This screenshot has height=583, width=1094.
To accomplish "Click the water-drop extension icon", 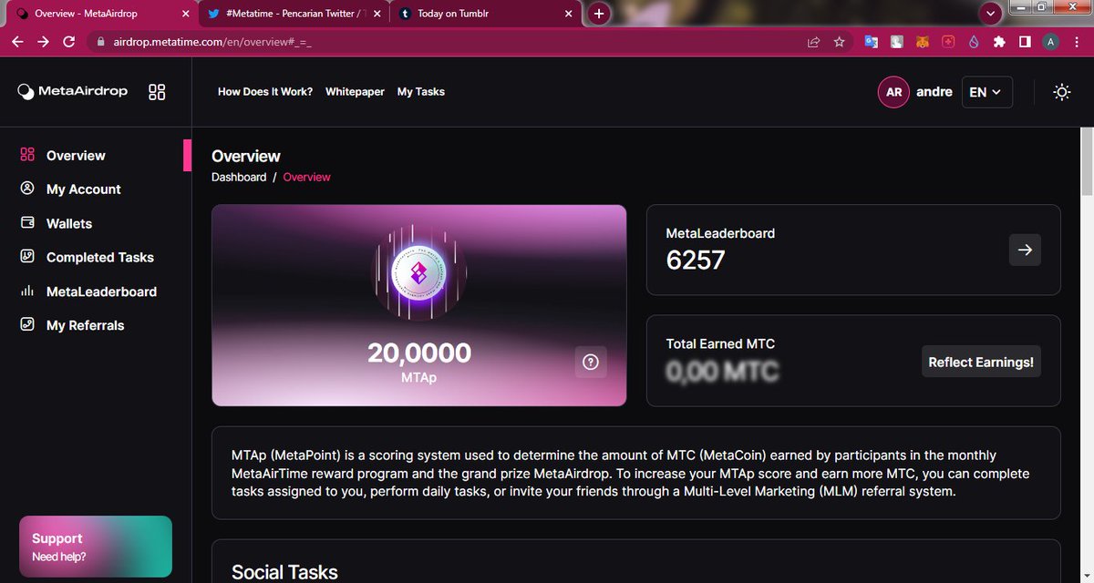I will tap(974, 42).
